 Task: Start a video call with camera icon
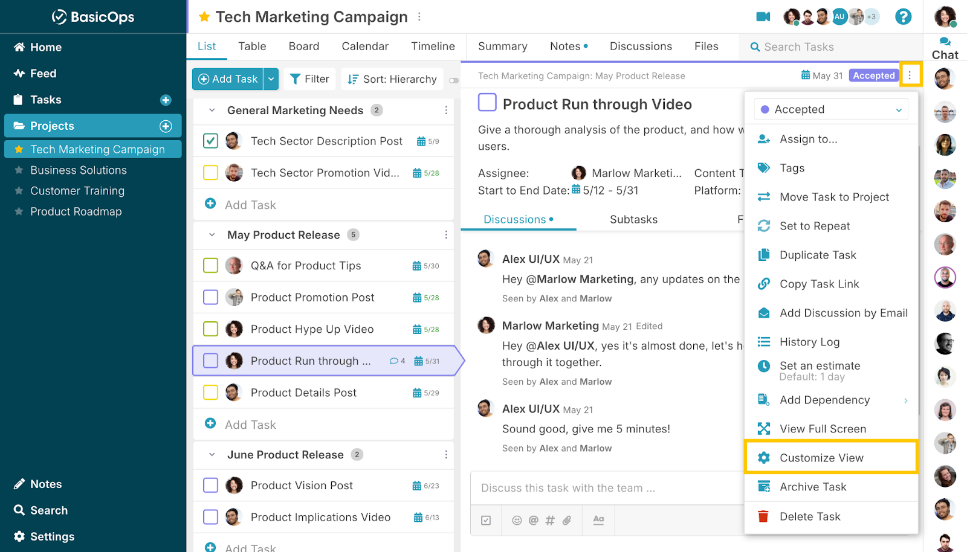tap(763, 17)
